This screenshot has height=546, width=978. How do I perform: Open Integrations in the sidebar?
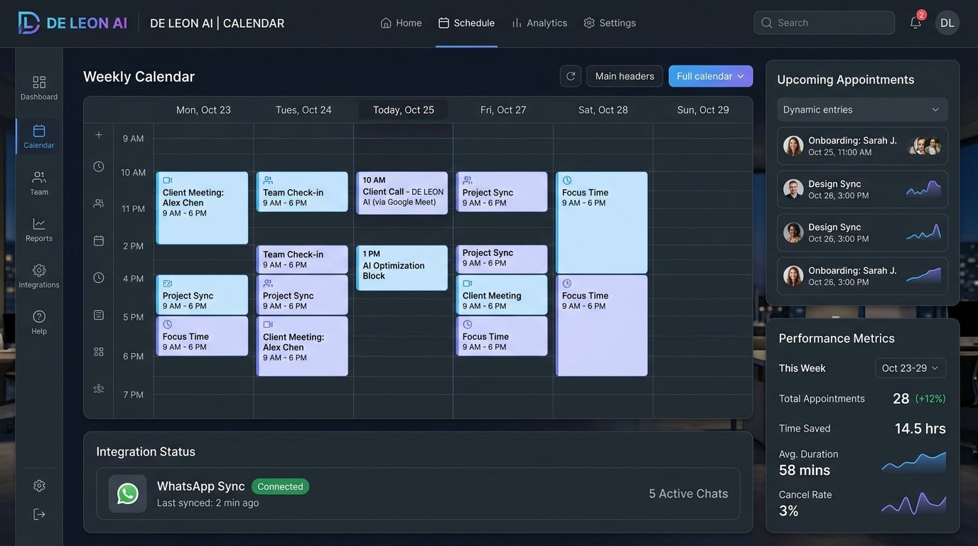(39, 276)
